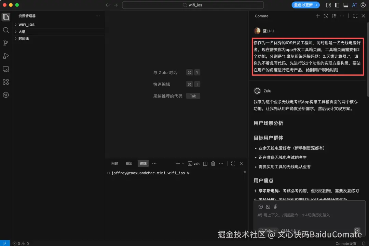
Task: Maximize the terminal panel
Action: [233, 164]
